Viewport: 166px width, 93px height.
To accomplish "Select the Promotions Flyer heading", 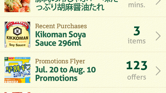I will 60,61.
